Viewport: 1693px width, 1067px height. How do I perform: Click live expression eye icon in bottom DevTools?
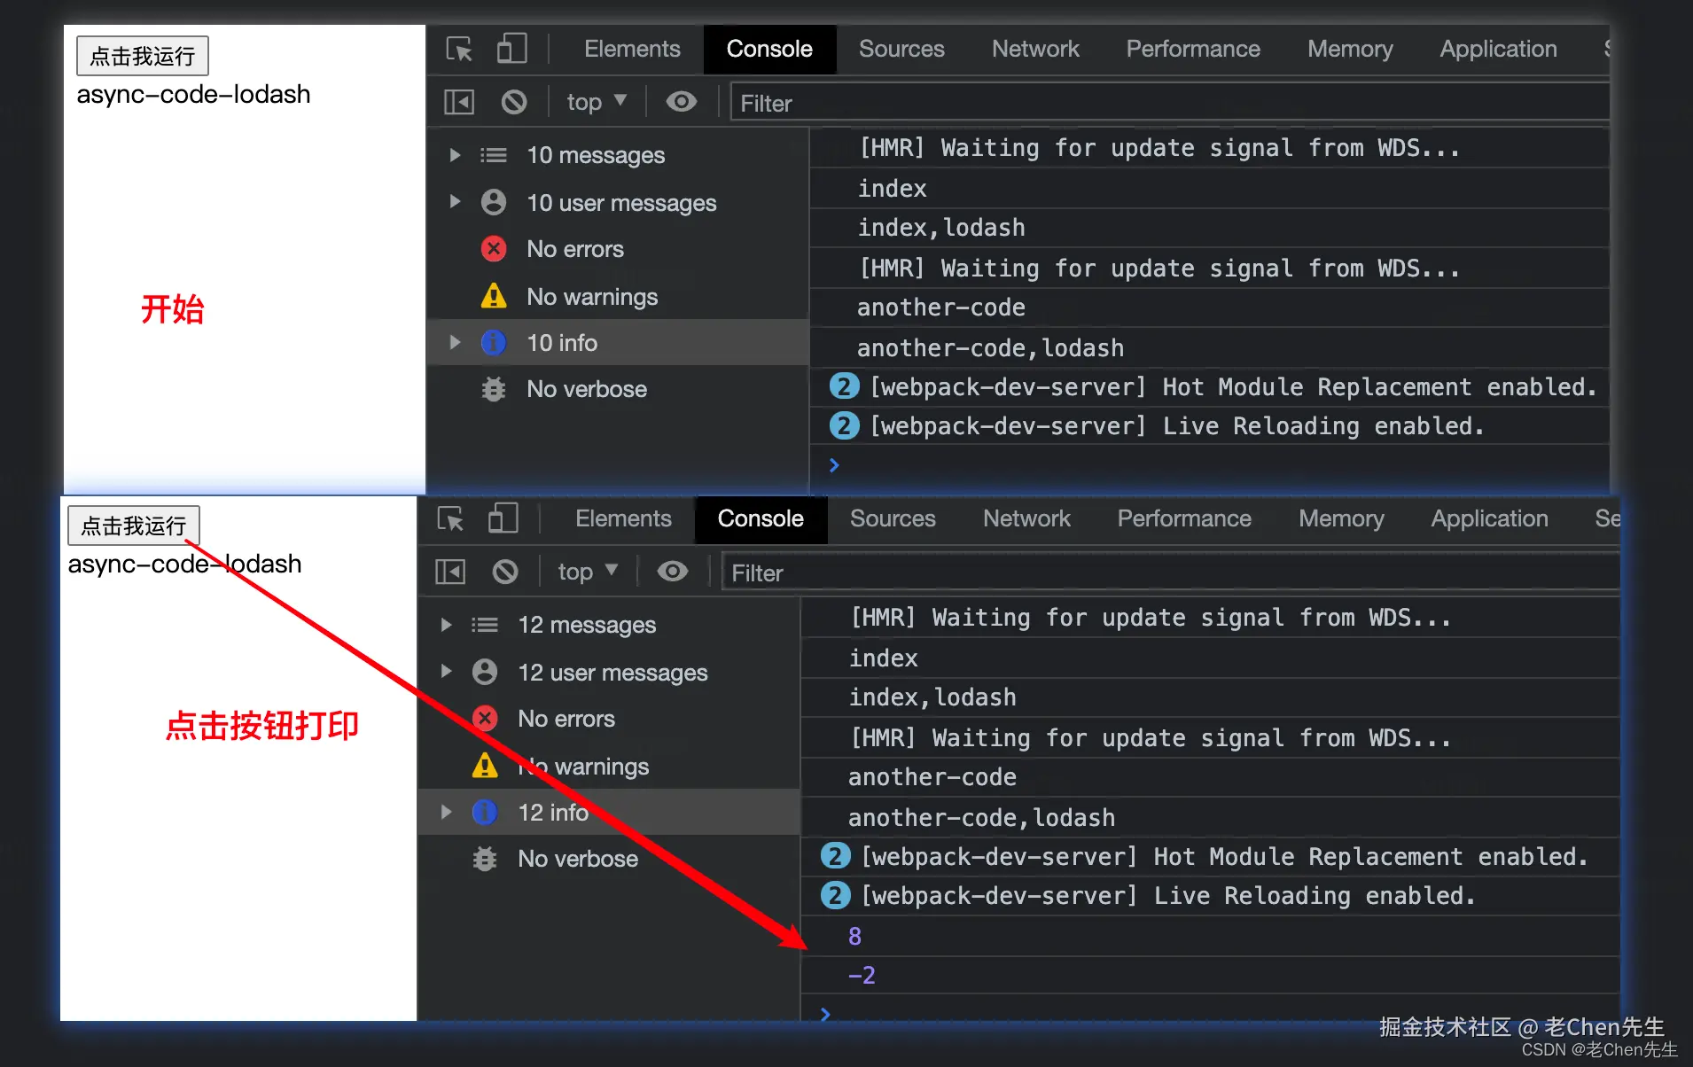(x=672, y=572)
